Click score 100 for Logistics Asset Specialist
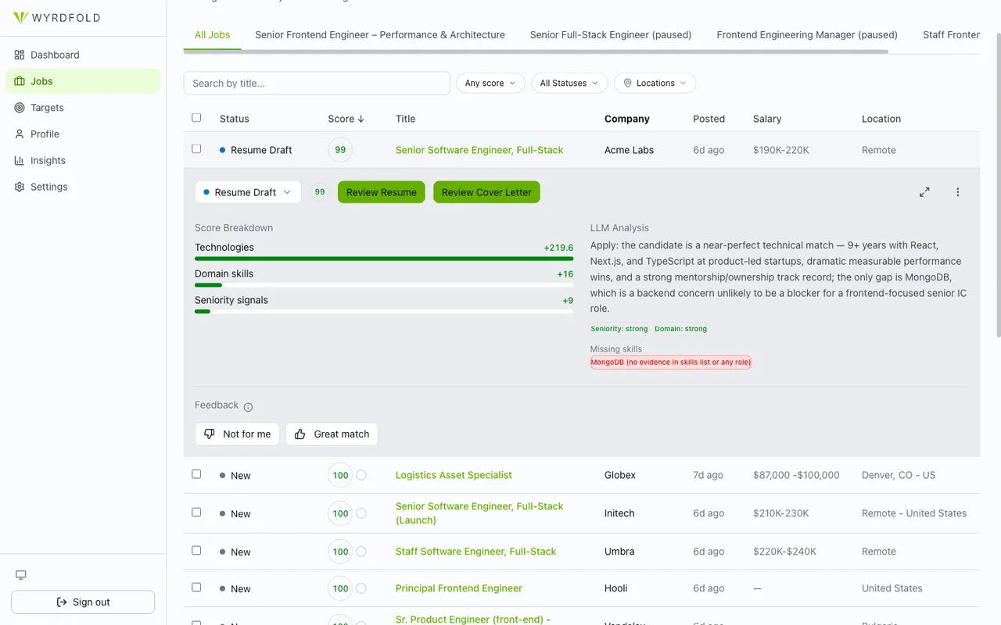Screen dimensions: 1001x625 340,475
